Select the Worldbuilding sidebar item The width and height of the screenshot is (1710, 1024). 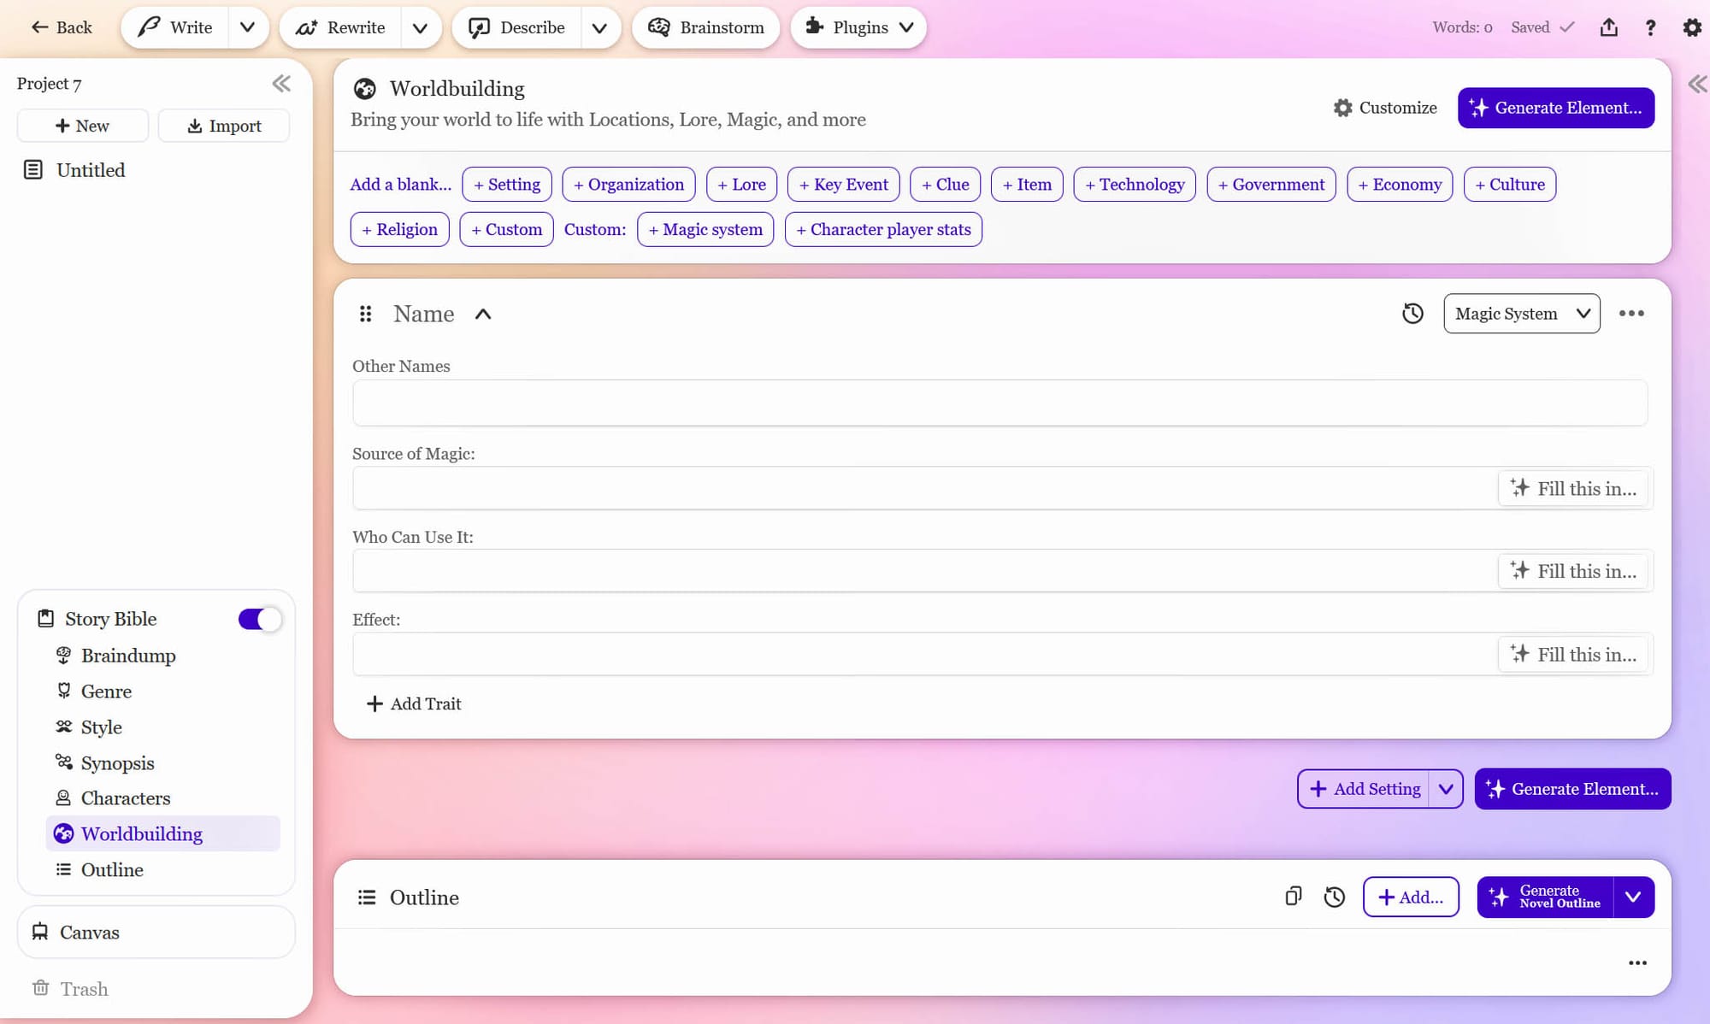click(x=141, y=834)
